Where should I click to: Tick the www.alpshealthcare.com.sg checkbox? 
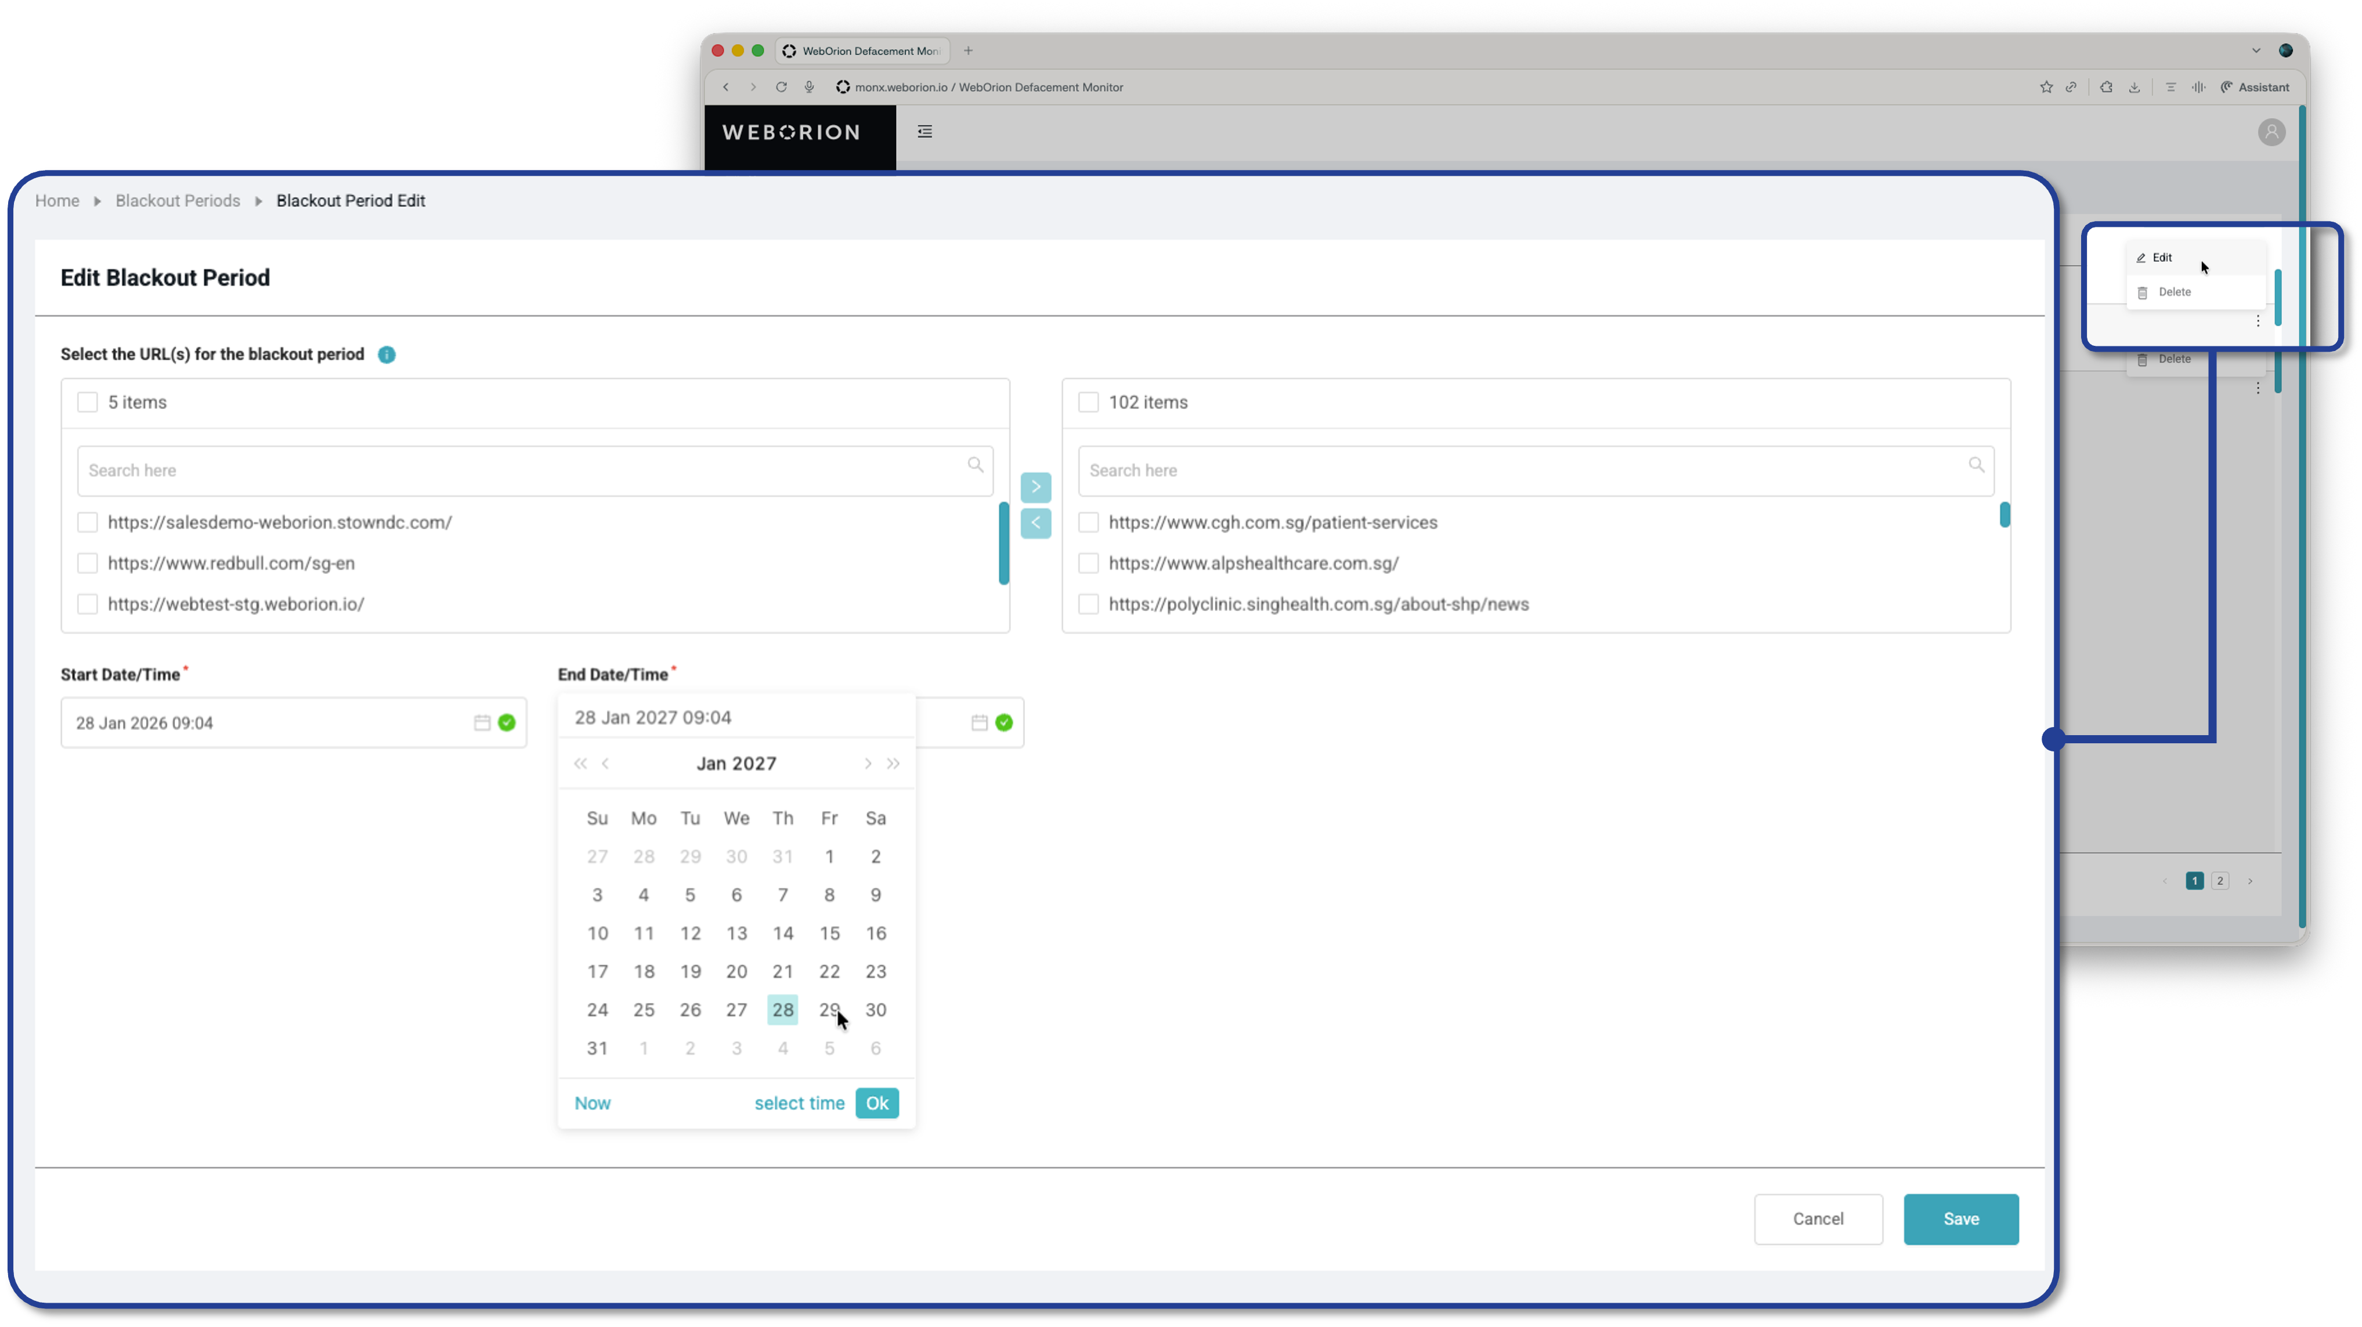(x=1088, y=563)
